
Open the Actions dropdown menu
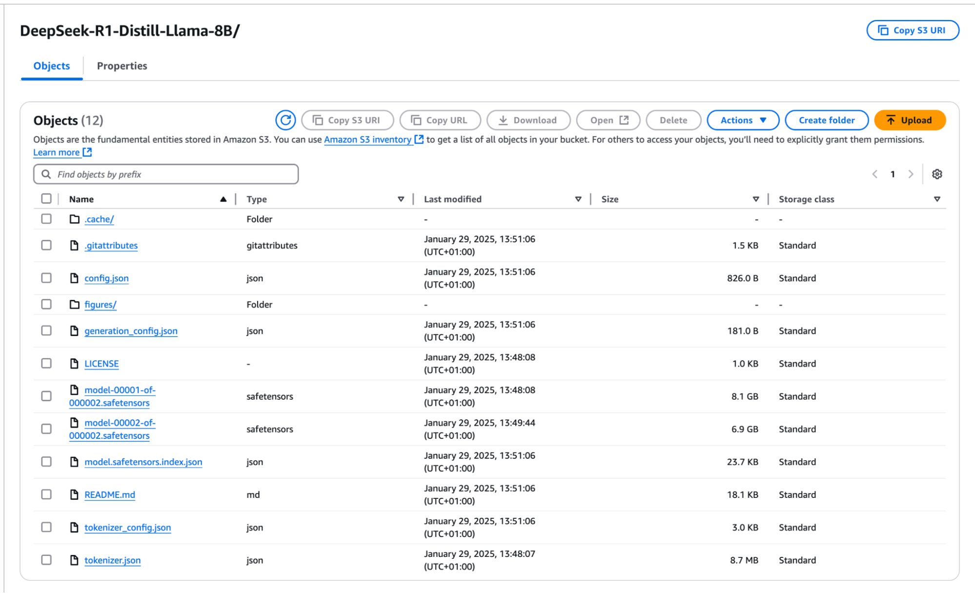(x=743, y=120)
